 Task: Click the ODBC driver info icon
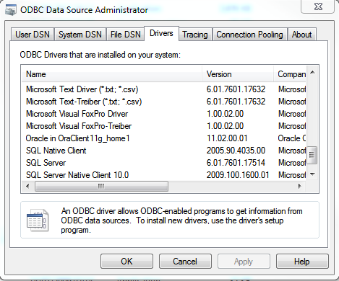point(38,220)
